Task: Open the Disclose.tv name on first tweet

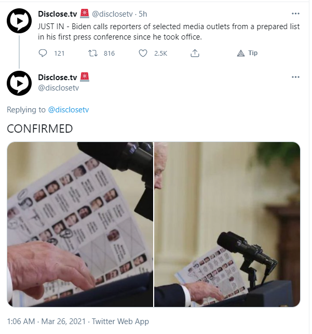Action: point(58,14)
